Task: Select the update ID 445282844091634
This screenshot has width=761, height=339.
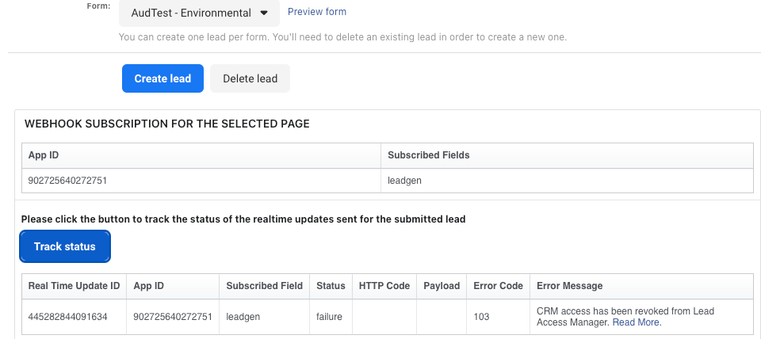Action: (x=67, y=317)
